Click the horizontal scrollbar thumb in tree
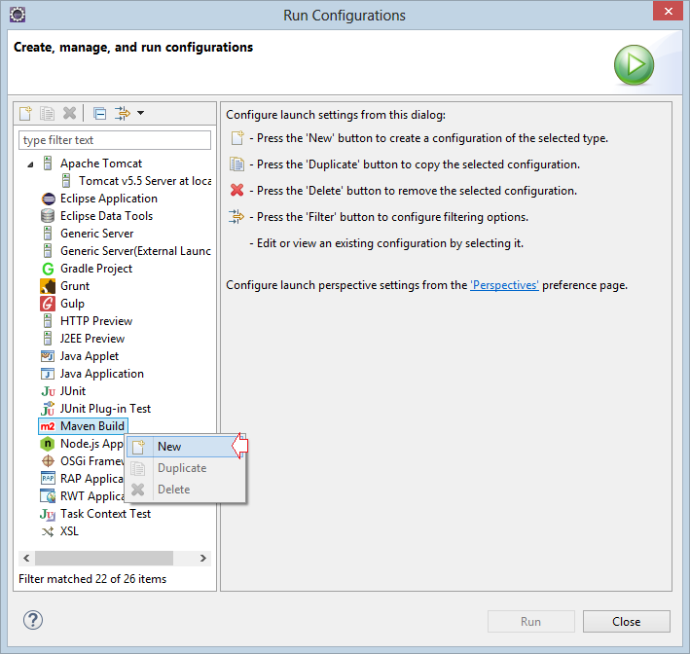Image resolution: width=690 pixels, height=654 pixels. [104, 558]
